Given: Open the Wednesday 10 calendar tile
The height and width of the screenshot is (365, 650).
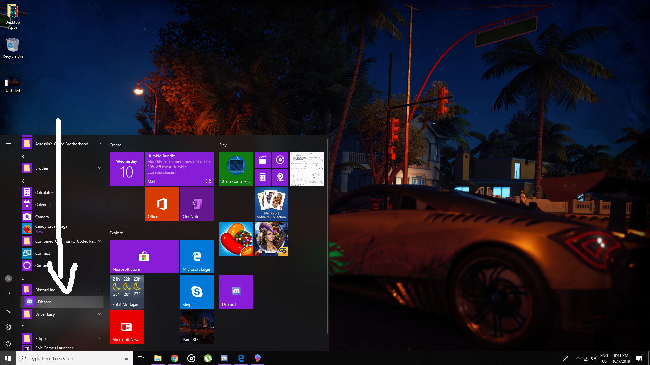Looking at the screenshot, I should [x=127, y=169].
